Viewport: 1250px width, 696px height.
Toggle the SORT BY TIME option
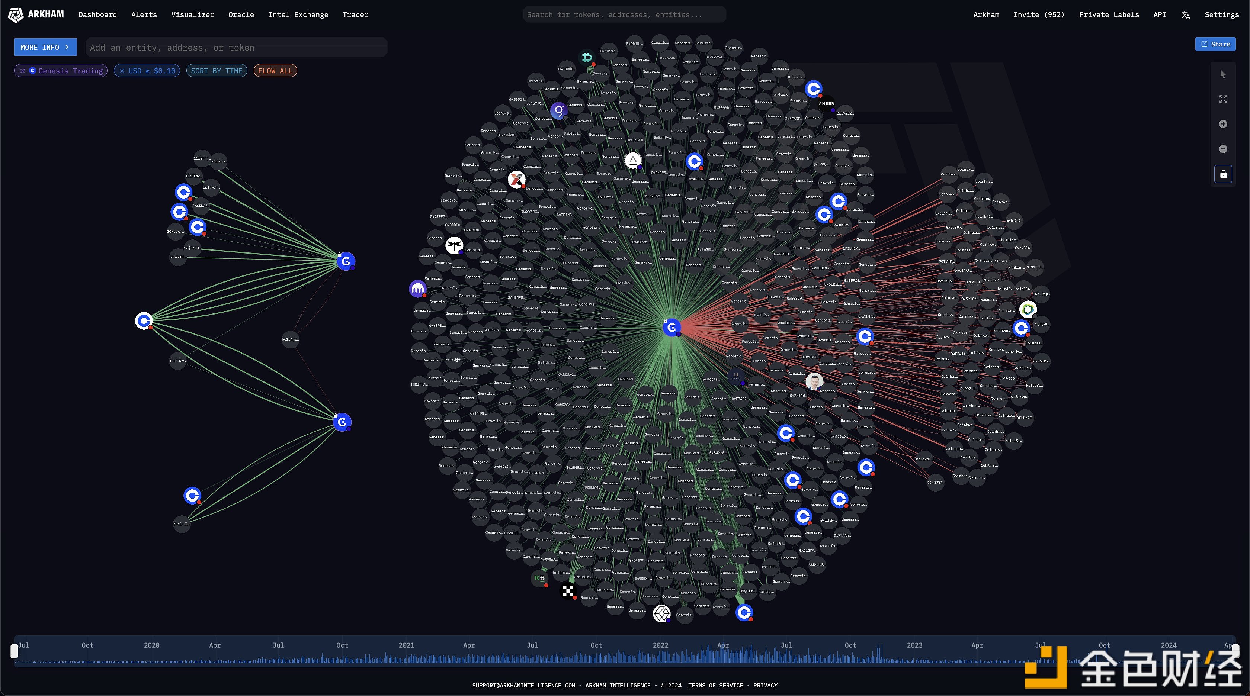[x=217, y=71]
